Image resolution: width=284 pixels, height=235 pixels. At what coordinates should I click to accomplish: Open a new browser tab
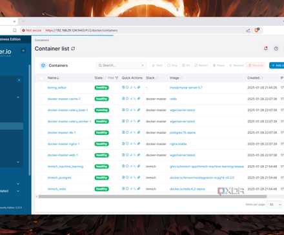tap(23, 21)
